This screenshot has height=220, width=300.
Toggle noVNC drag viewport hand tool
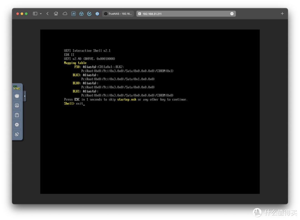coord(17,96)
